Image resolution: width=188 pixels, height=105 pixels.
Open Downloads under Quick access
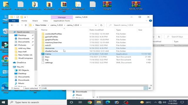(23, 38)
